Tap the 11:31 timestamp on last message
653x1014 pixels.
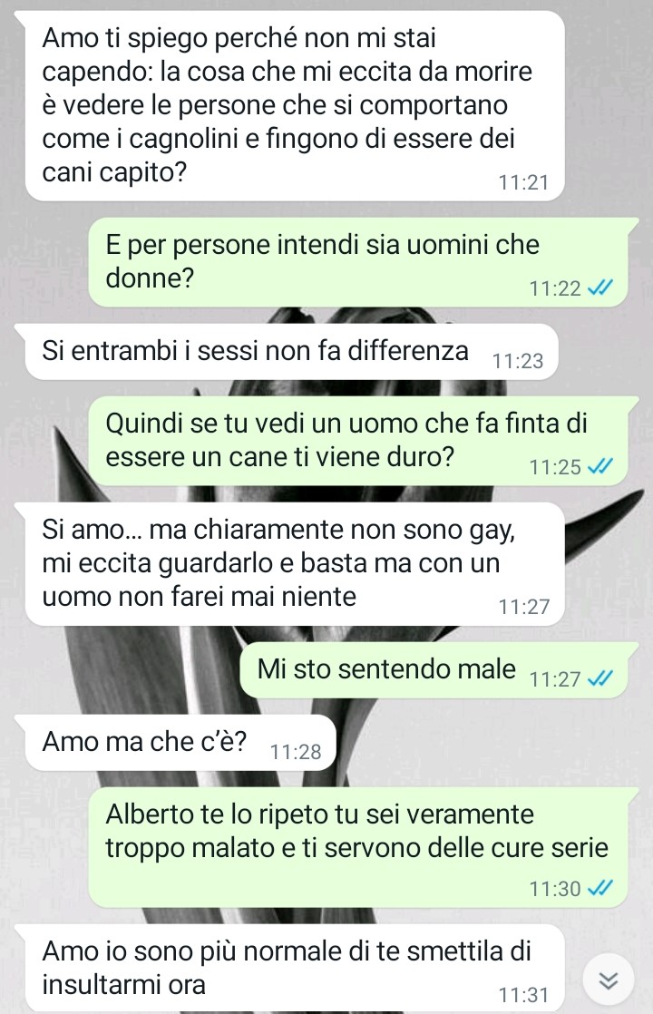tap(523, 995)
